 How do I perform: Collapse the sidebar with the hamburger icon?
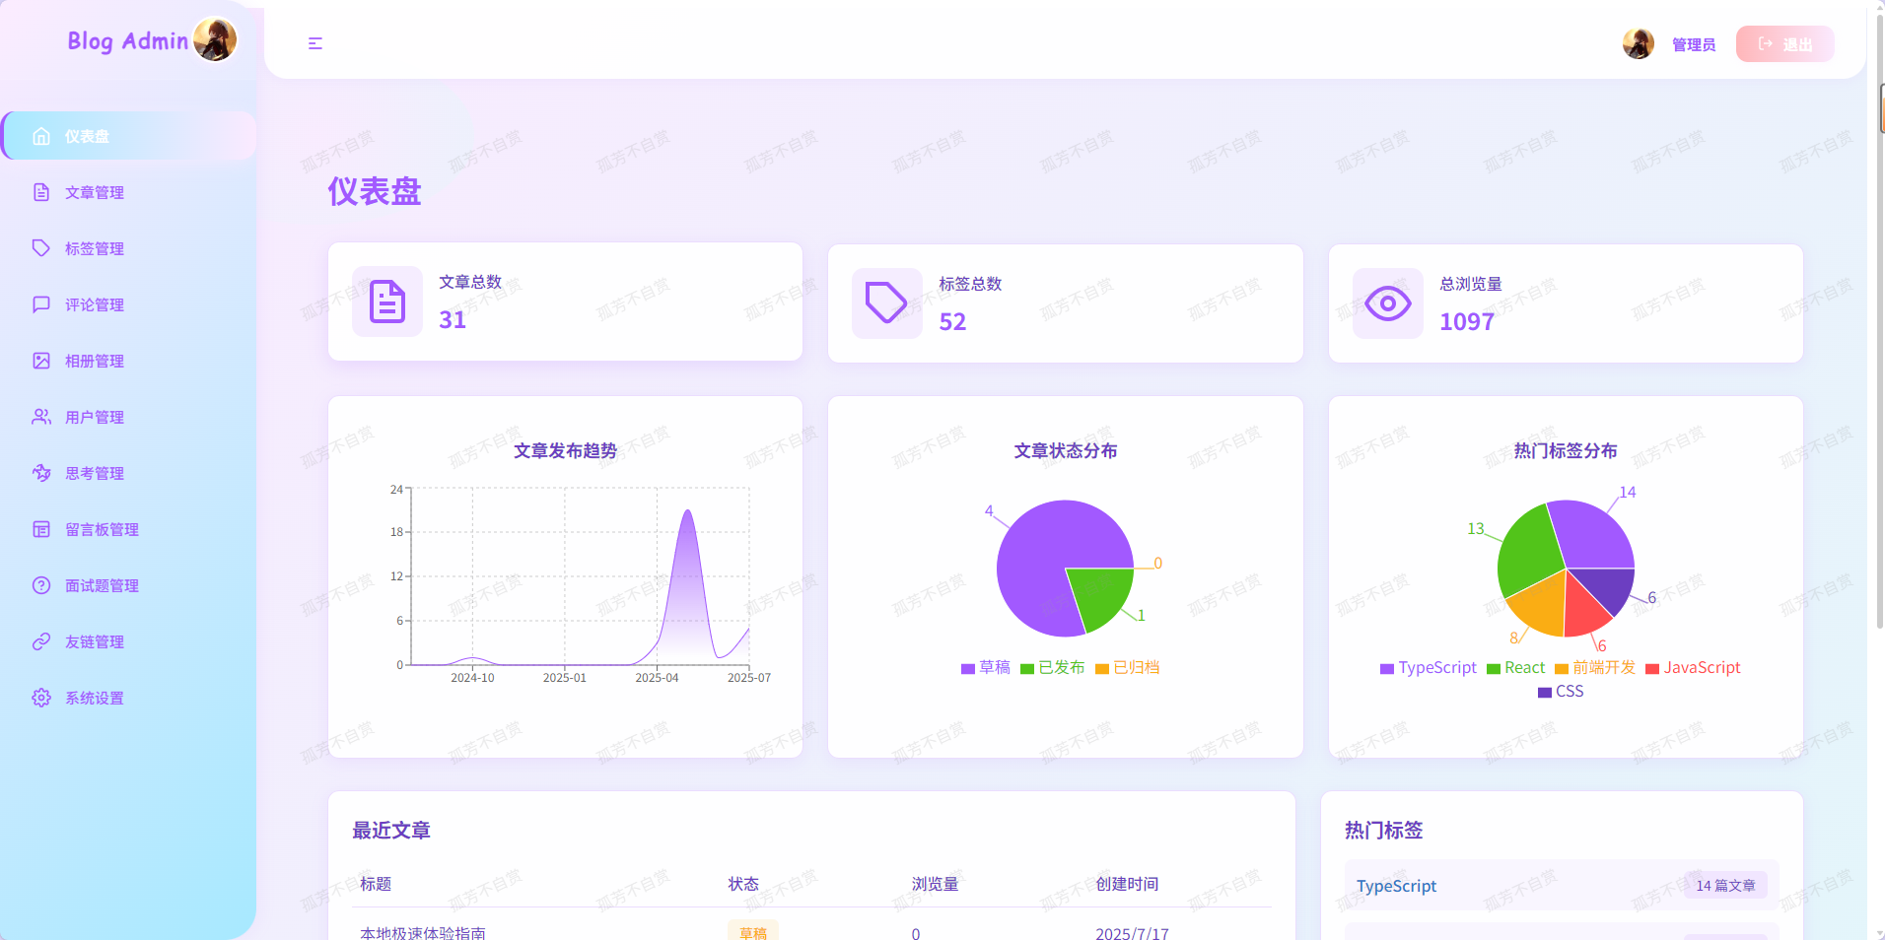[x=315, y=43]
